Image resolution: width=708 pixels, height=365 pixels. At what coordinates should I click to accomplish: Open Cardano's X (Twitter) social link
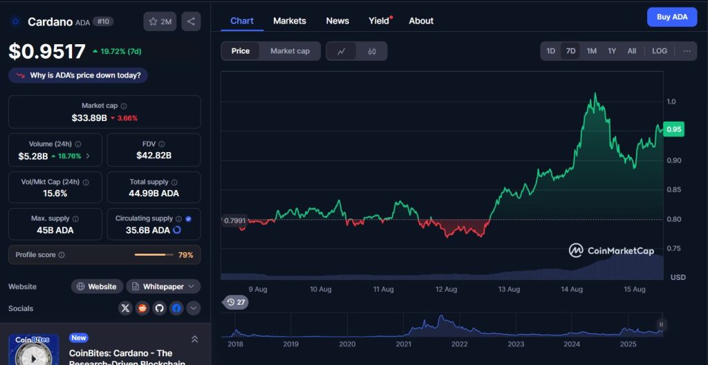click(x=125, y=308)
